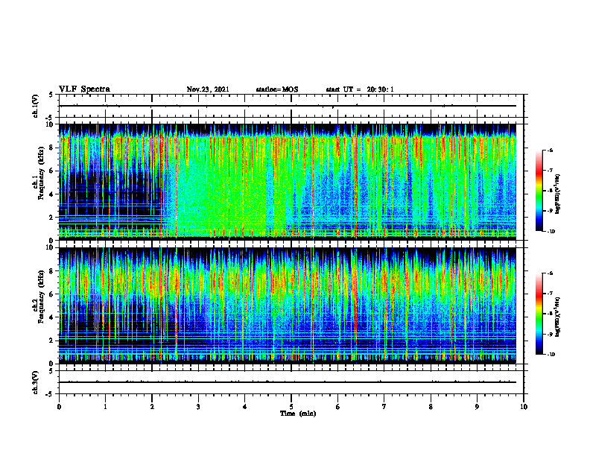
Task: Click the ch.2 spectrogram color scale bar
Action: pos(539,314)
